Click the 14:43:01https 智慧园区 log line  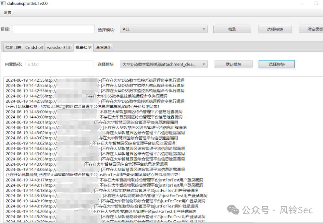click(96, 128)
